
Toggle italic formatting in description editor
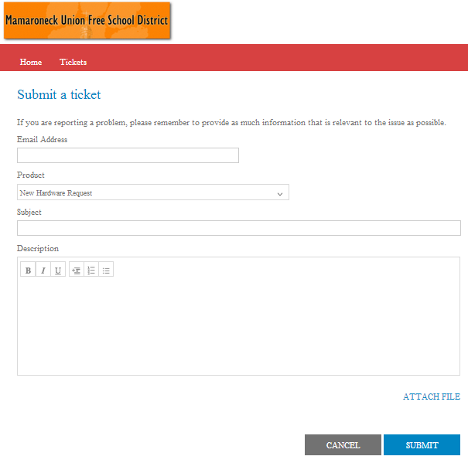[x=43, y=270]
